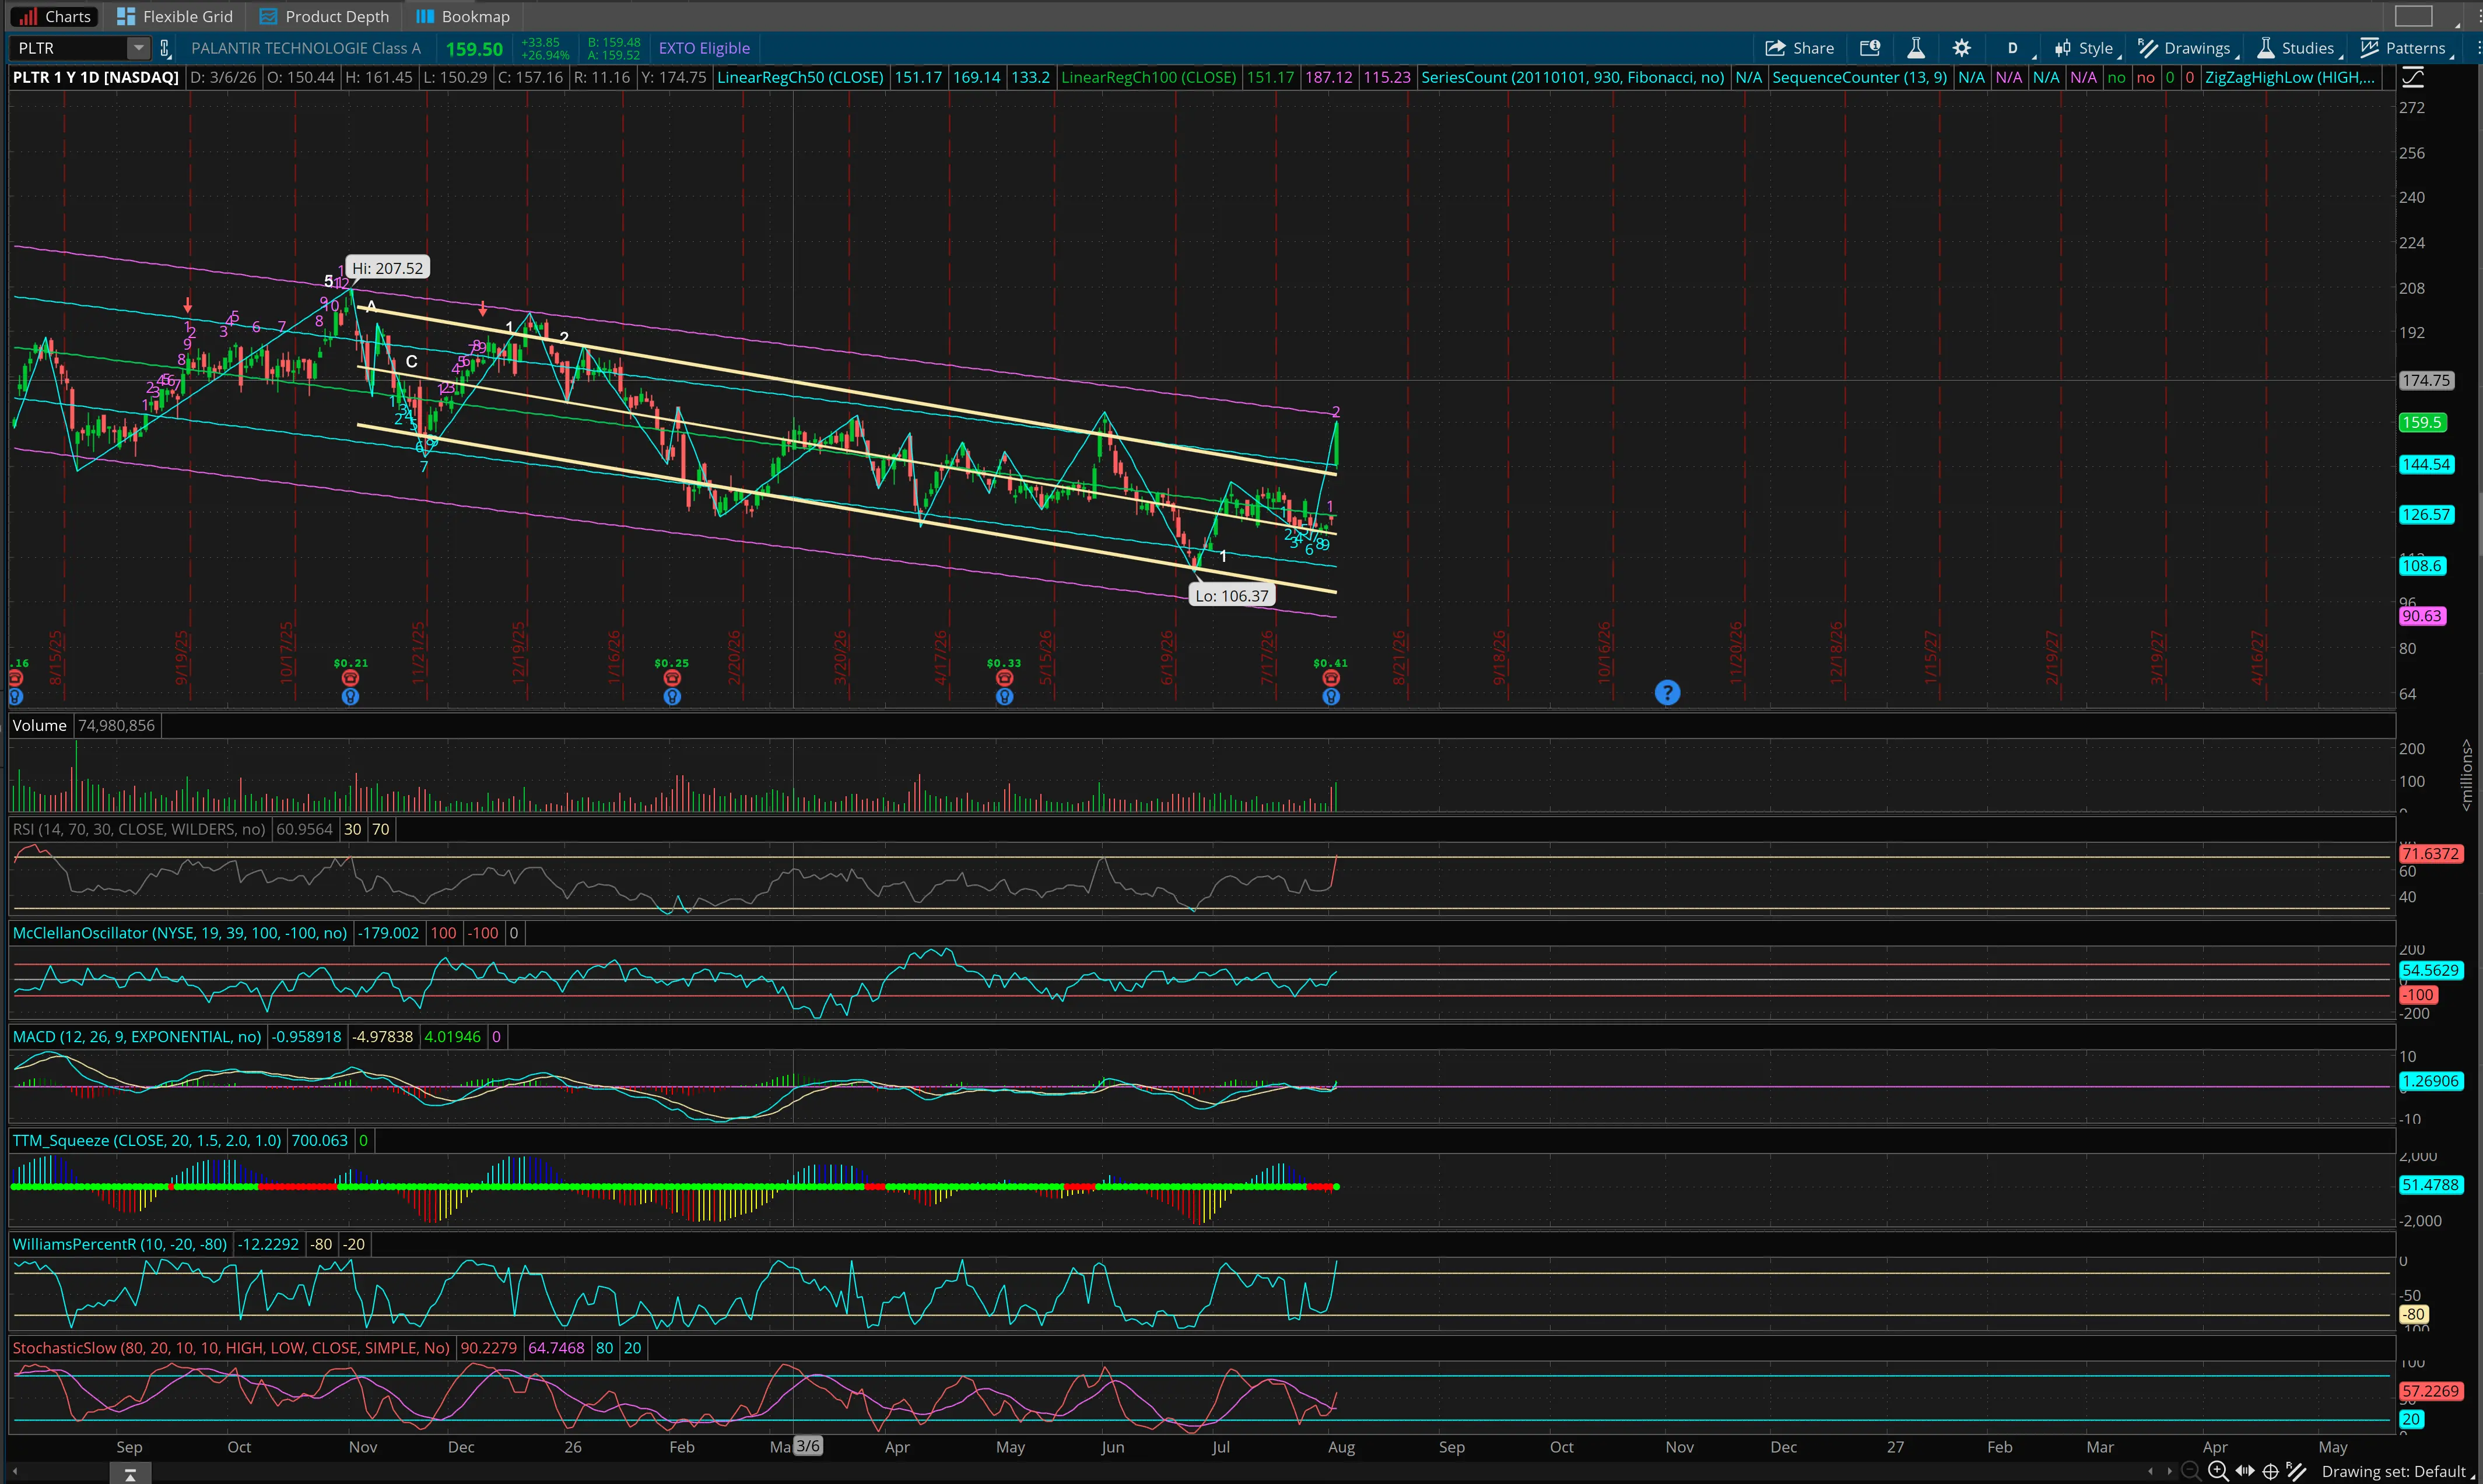
Task: Toggle the price axis scale curve icon
Action: click(x=2413, y=78)
